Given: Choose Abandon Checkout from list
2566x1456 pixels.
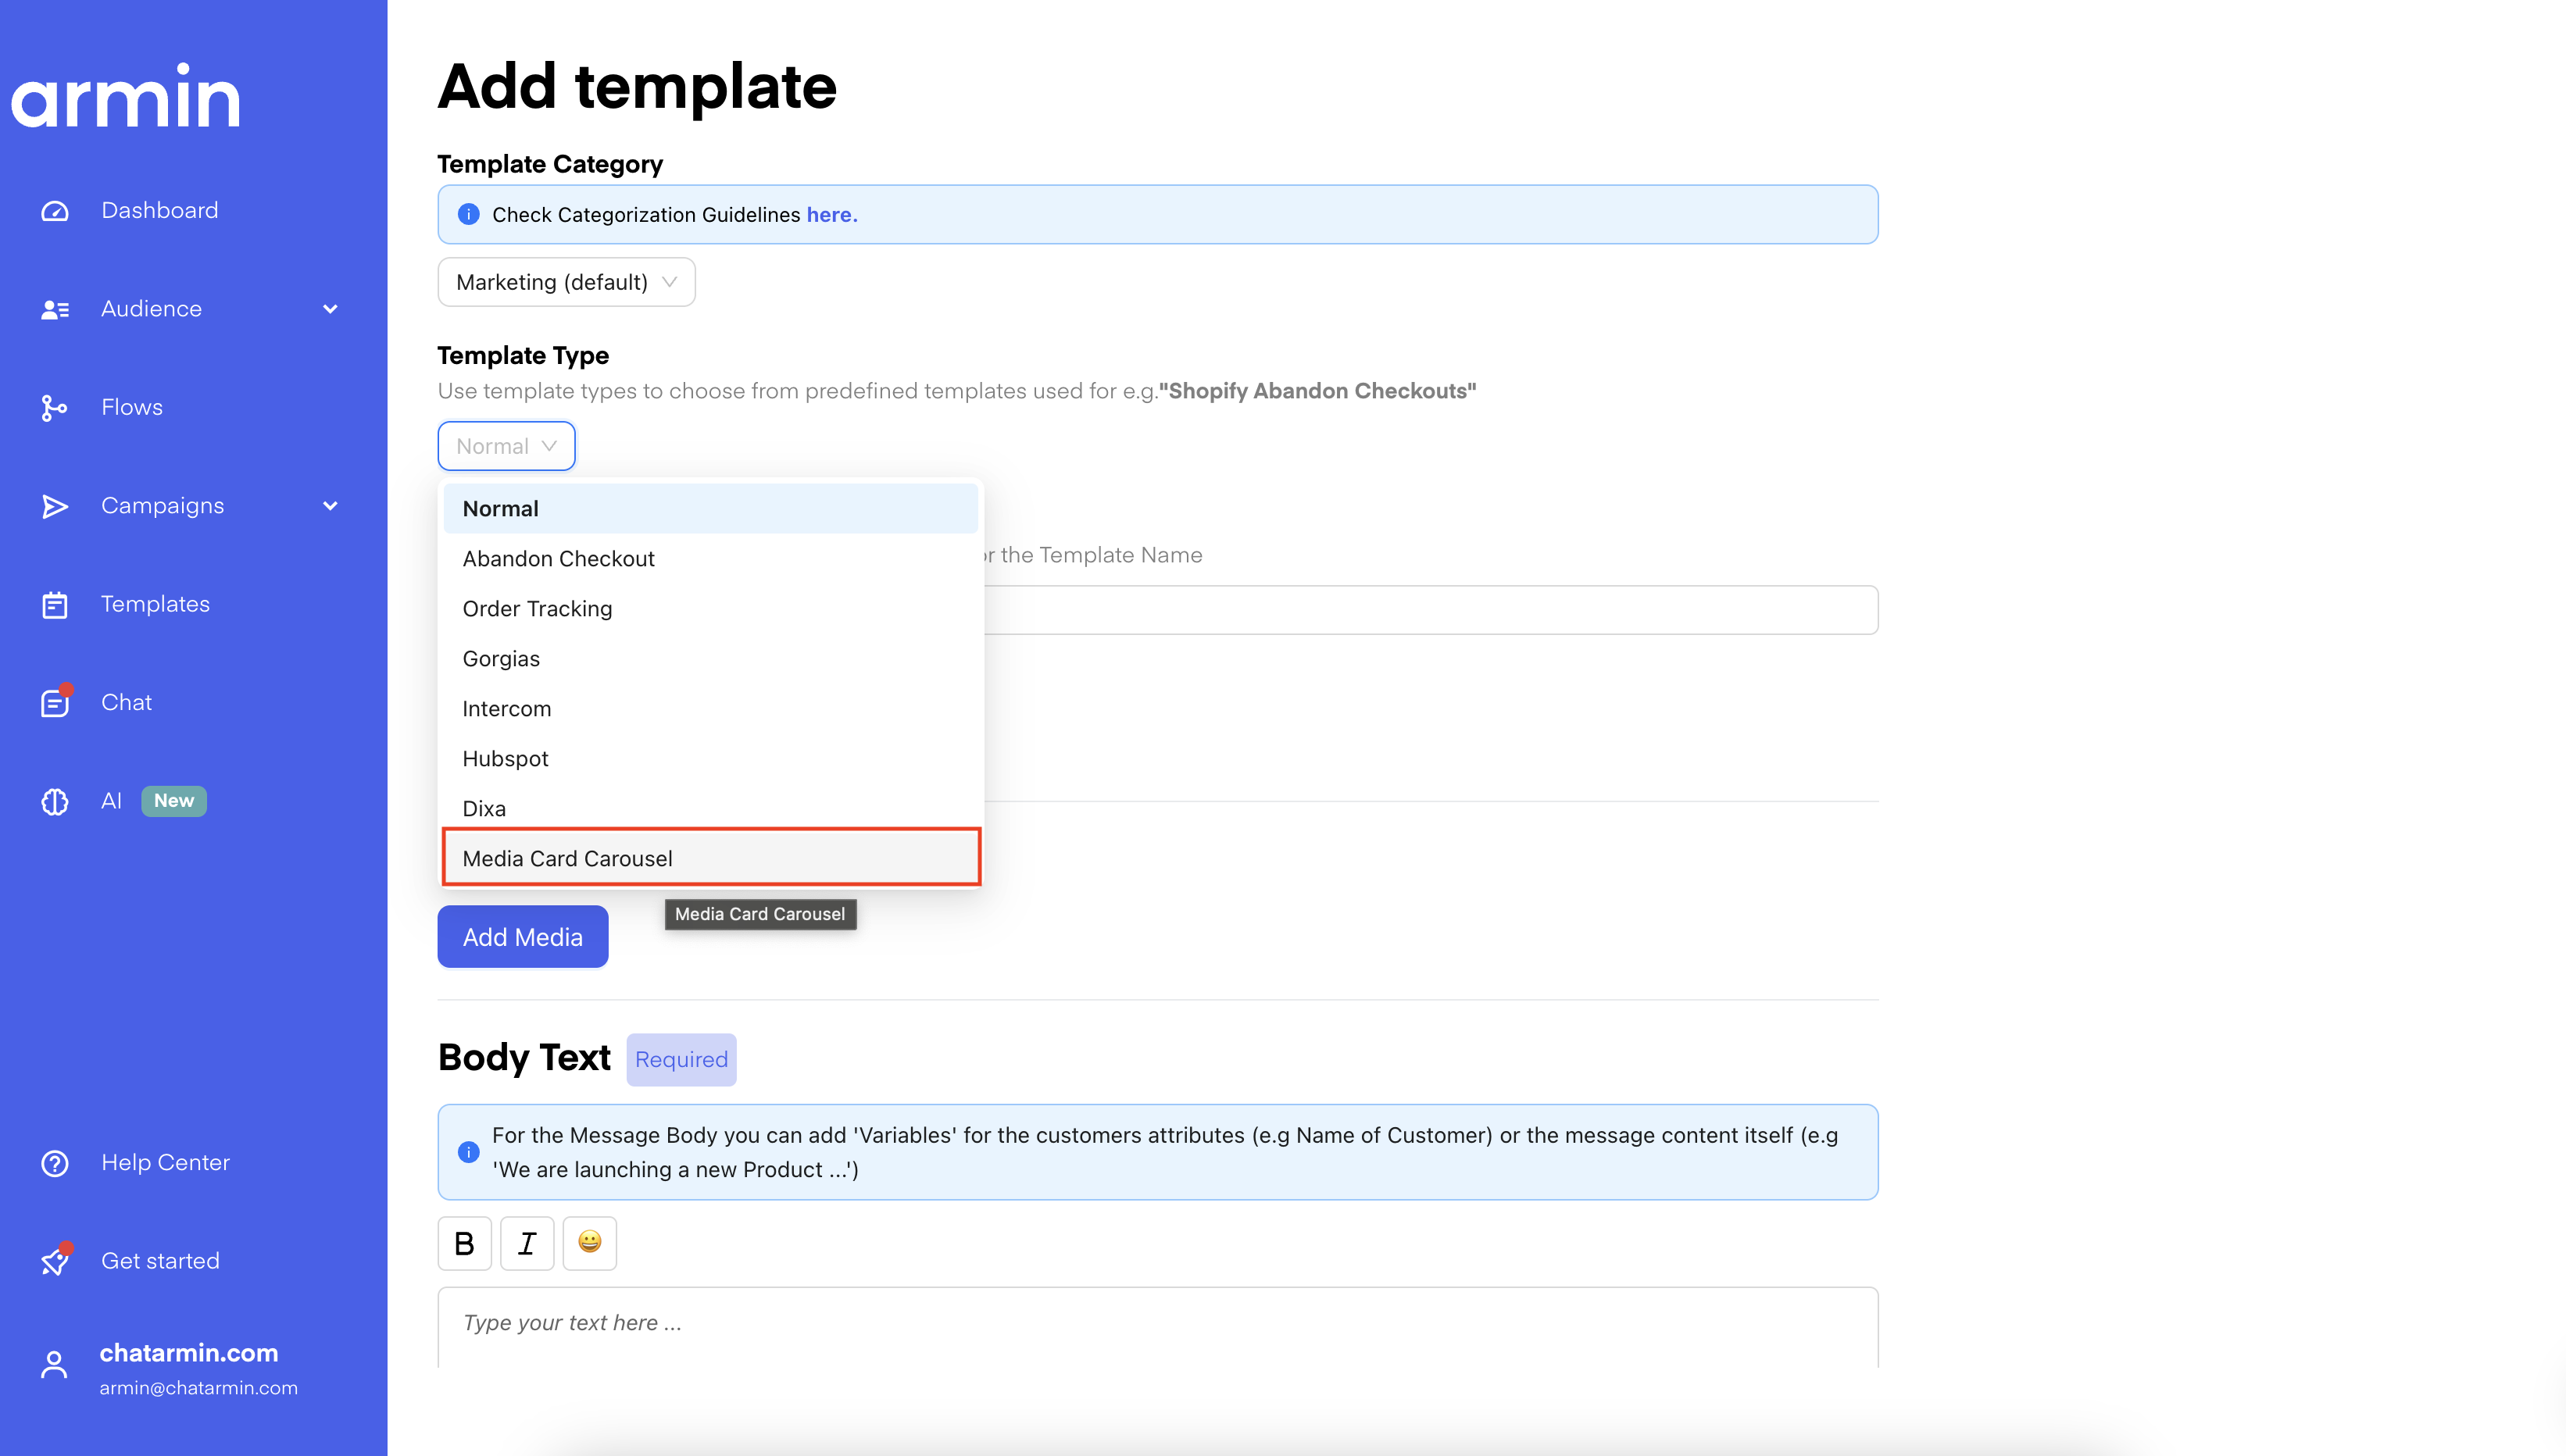Looking at the screenshot, I should [558, 559].
